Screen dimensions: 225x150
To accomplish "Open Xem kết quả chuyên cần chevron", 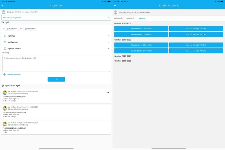I will click(109, 18).
